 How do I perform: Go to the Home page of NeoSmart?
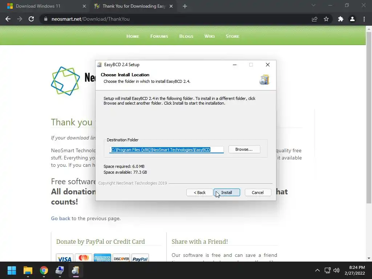133,36
